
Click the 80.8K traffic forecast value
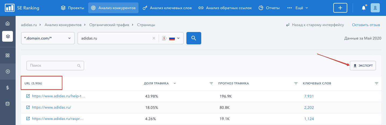pyautogui.click(x=225, y=108)
